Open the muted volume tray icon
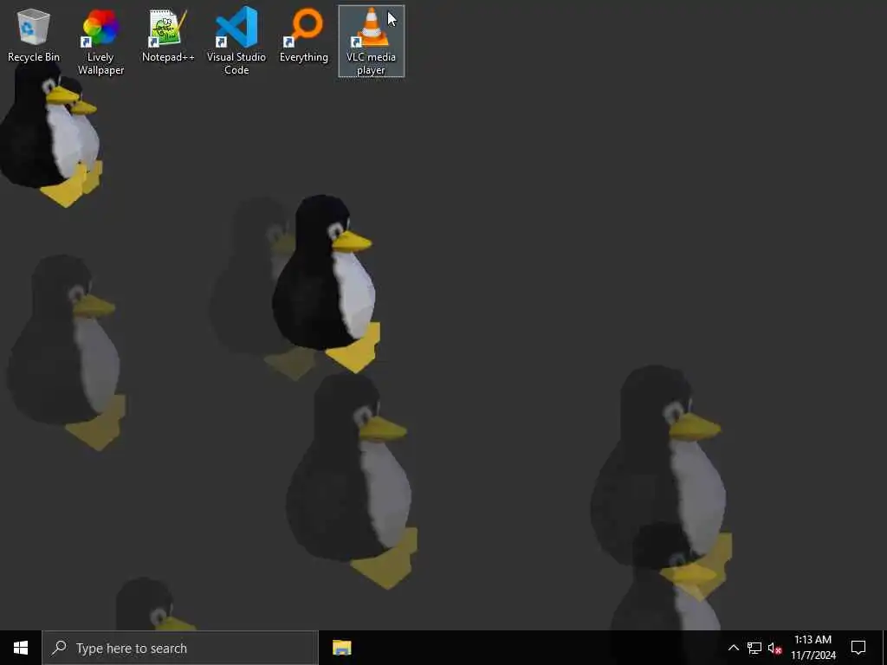This screenshot has width=887, height=665. click(775, 648)
